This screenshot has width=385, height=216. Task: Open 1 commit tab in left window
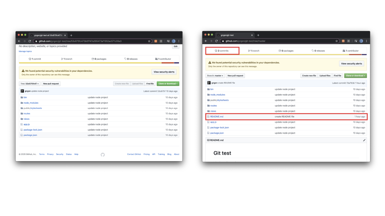click(x=35, y=59)
